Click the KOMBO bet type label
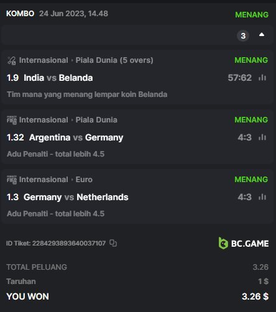 (x=20, y=14)
